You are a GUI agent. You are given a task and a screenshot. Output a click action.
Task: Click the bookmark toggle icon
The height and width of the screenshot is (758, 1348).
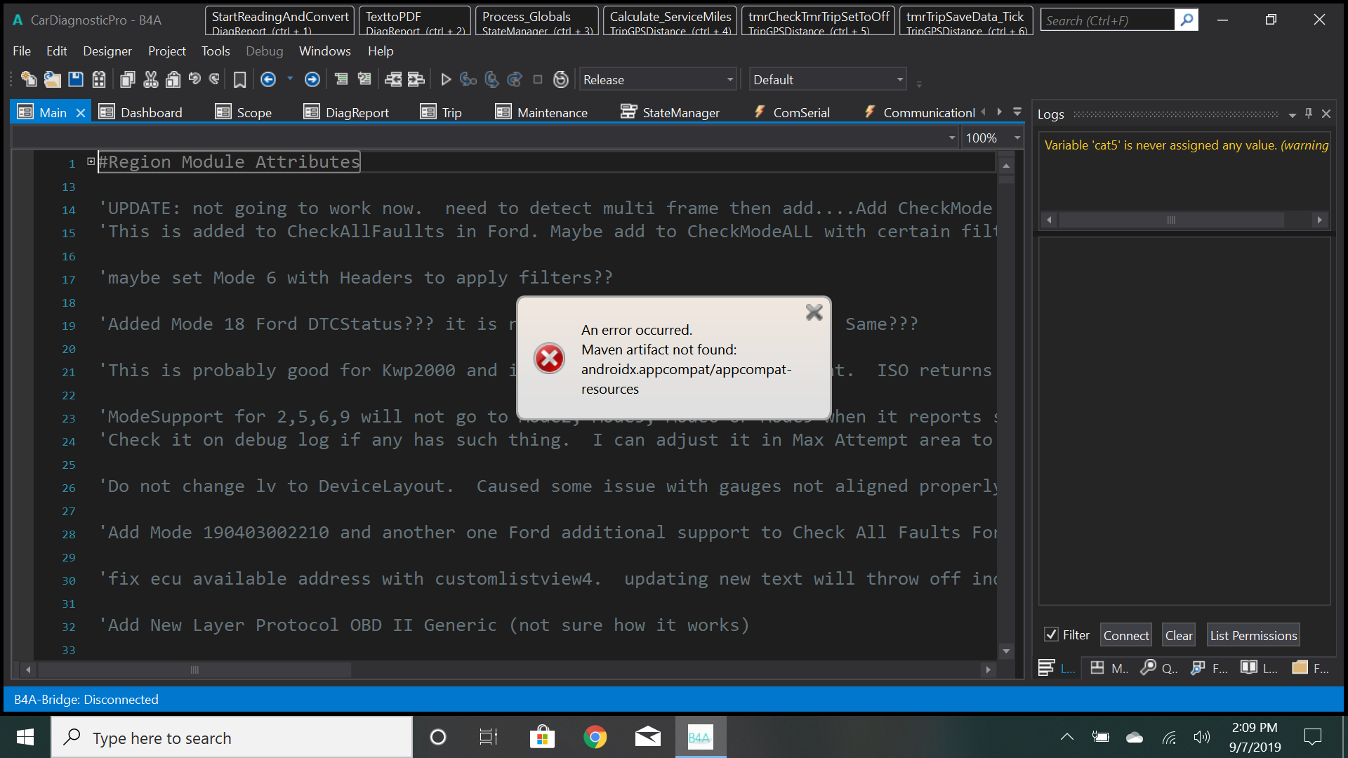click(x=239, y=79)
